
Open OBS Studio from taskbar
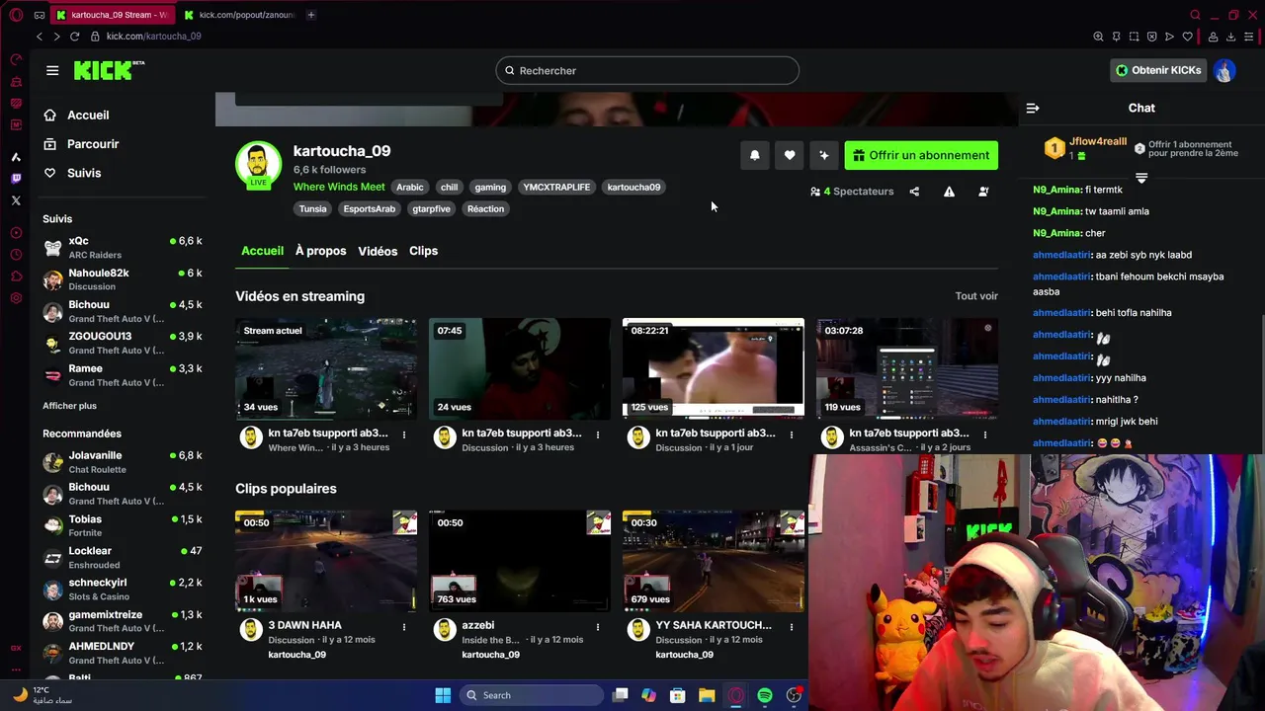click(x=794, y=695)
